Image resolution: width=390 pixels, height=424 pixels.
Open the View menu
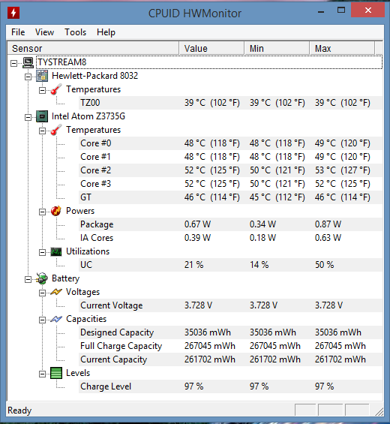coord(44,32)
